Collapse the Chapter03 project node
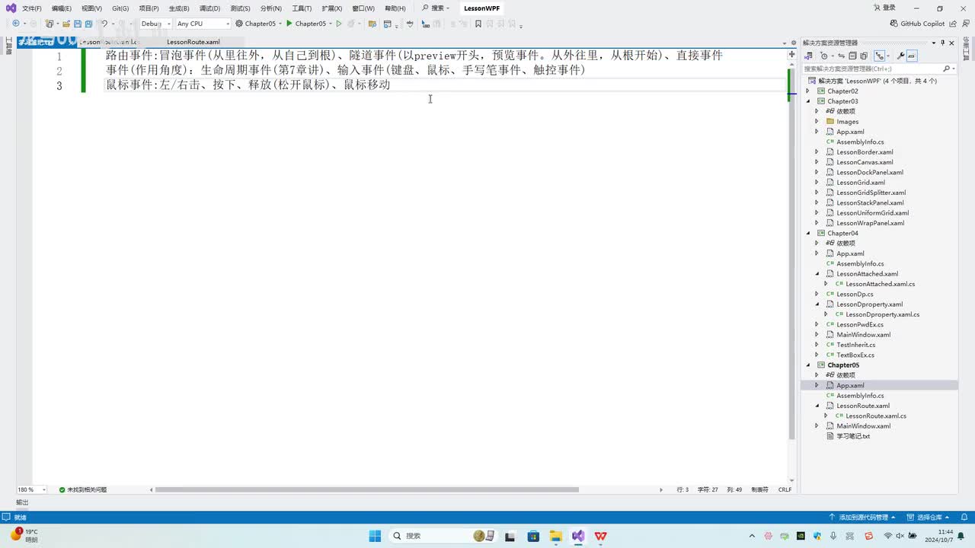 pos(807,101)
